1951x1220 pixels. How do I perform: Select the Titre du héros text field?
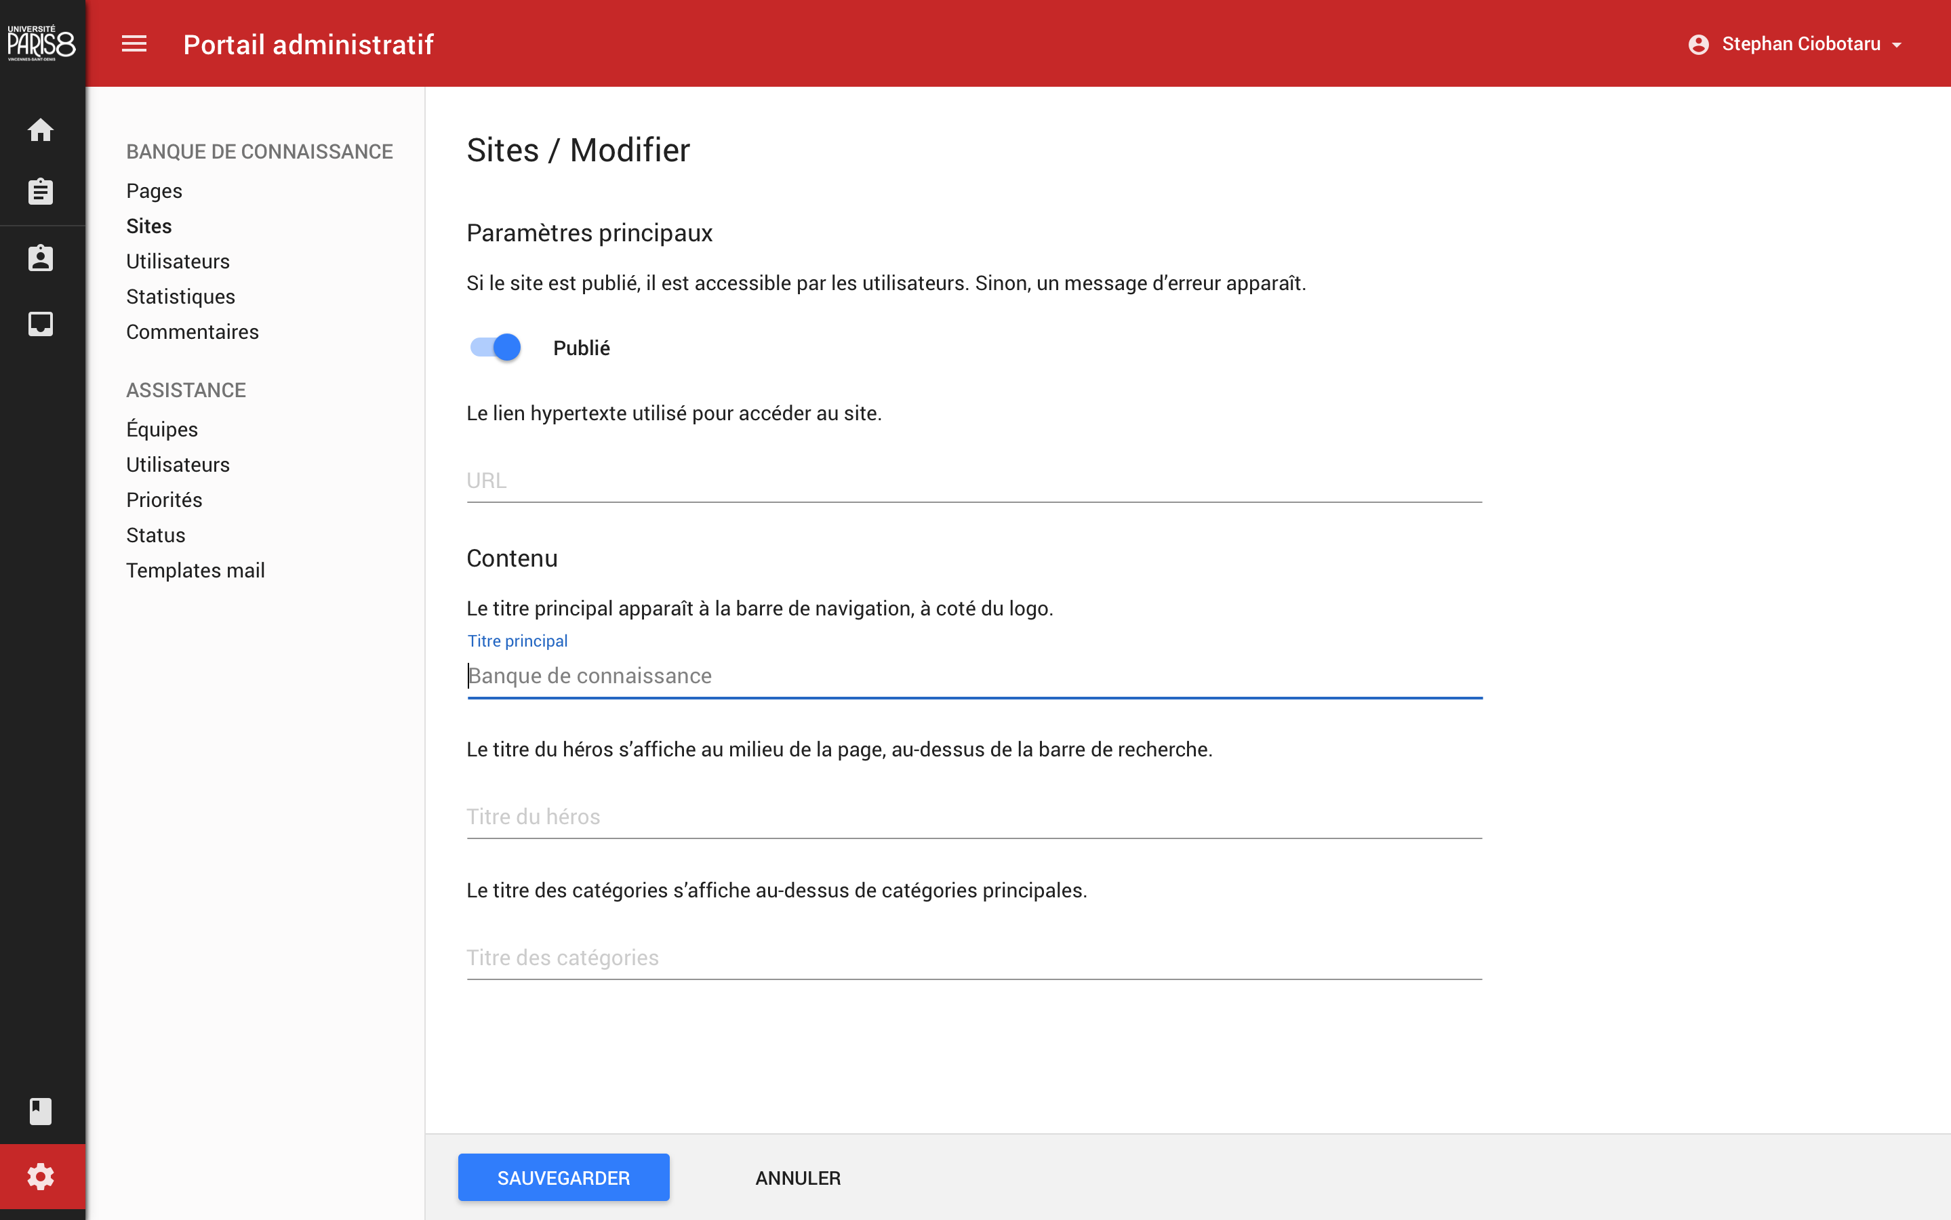[968, 816]
